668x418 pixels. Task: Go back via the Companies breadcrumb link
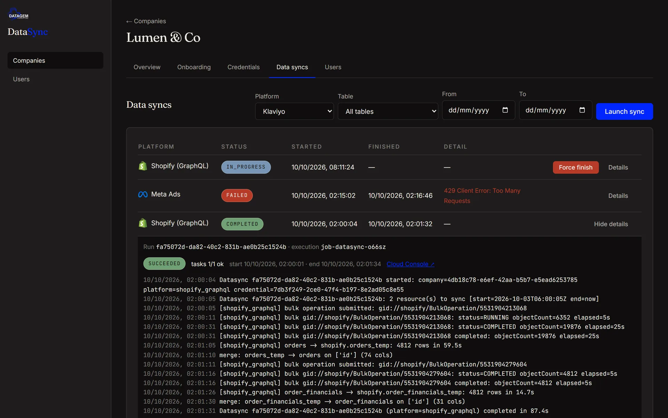pos(146,21)
